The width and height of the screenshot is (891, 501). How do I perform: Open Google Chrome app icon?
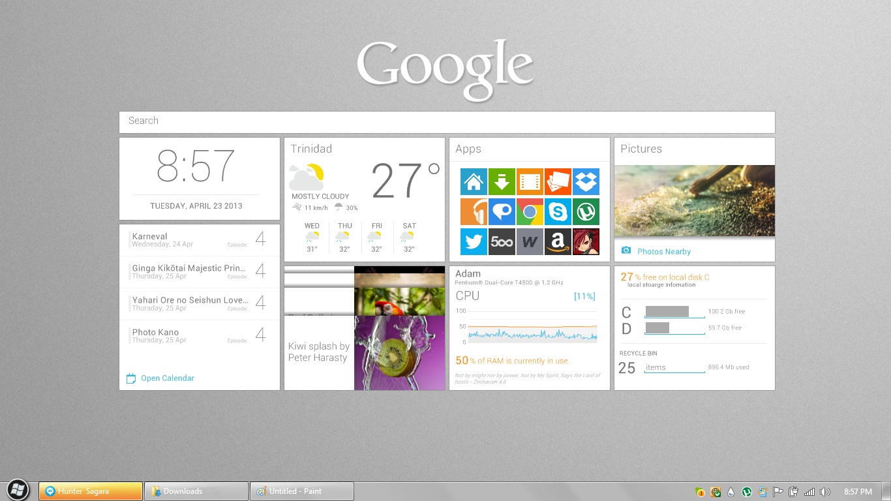pos(530,211)
